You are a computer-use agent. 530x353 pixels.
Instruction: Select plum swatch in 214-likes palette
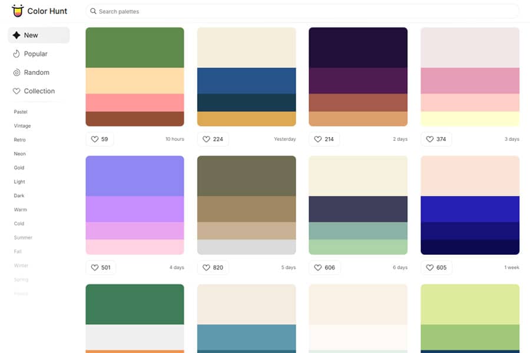(358, 81)
